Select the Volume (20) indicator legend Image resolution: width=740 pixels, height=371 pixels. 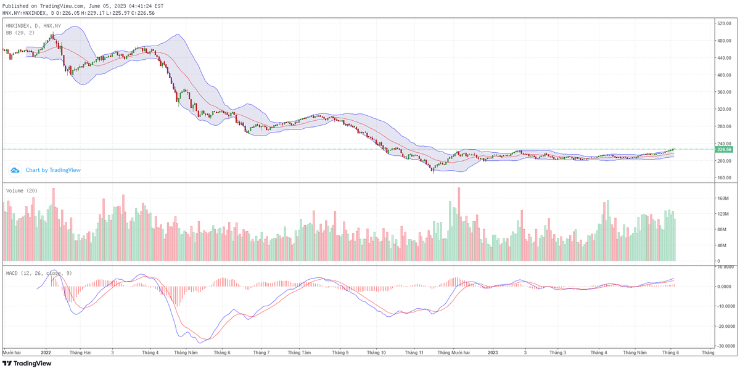pos(22,190)
